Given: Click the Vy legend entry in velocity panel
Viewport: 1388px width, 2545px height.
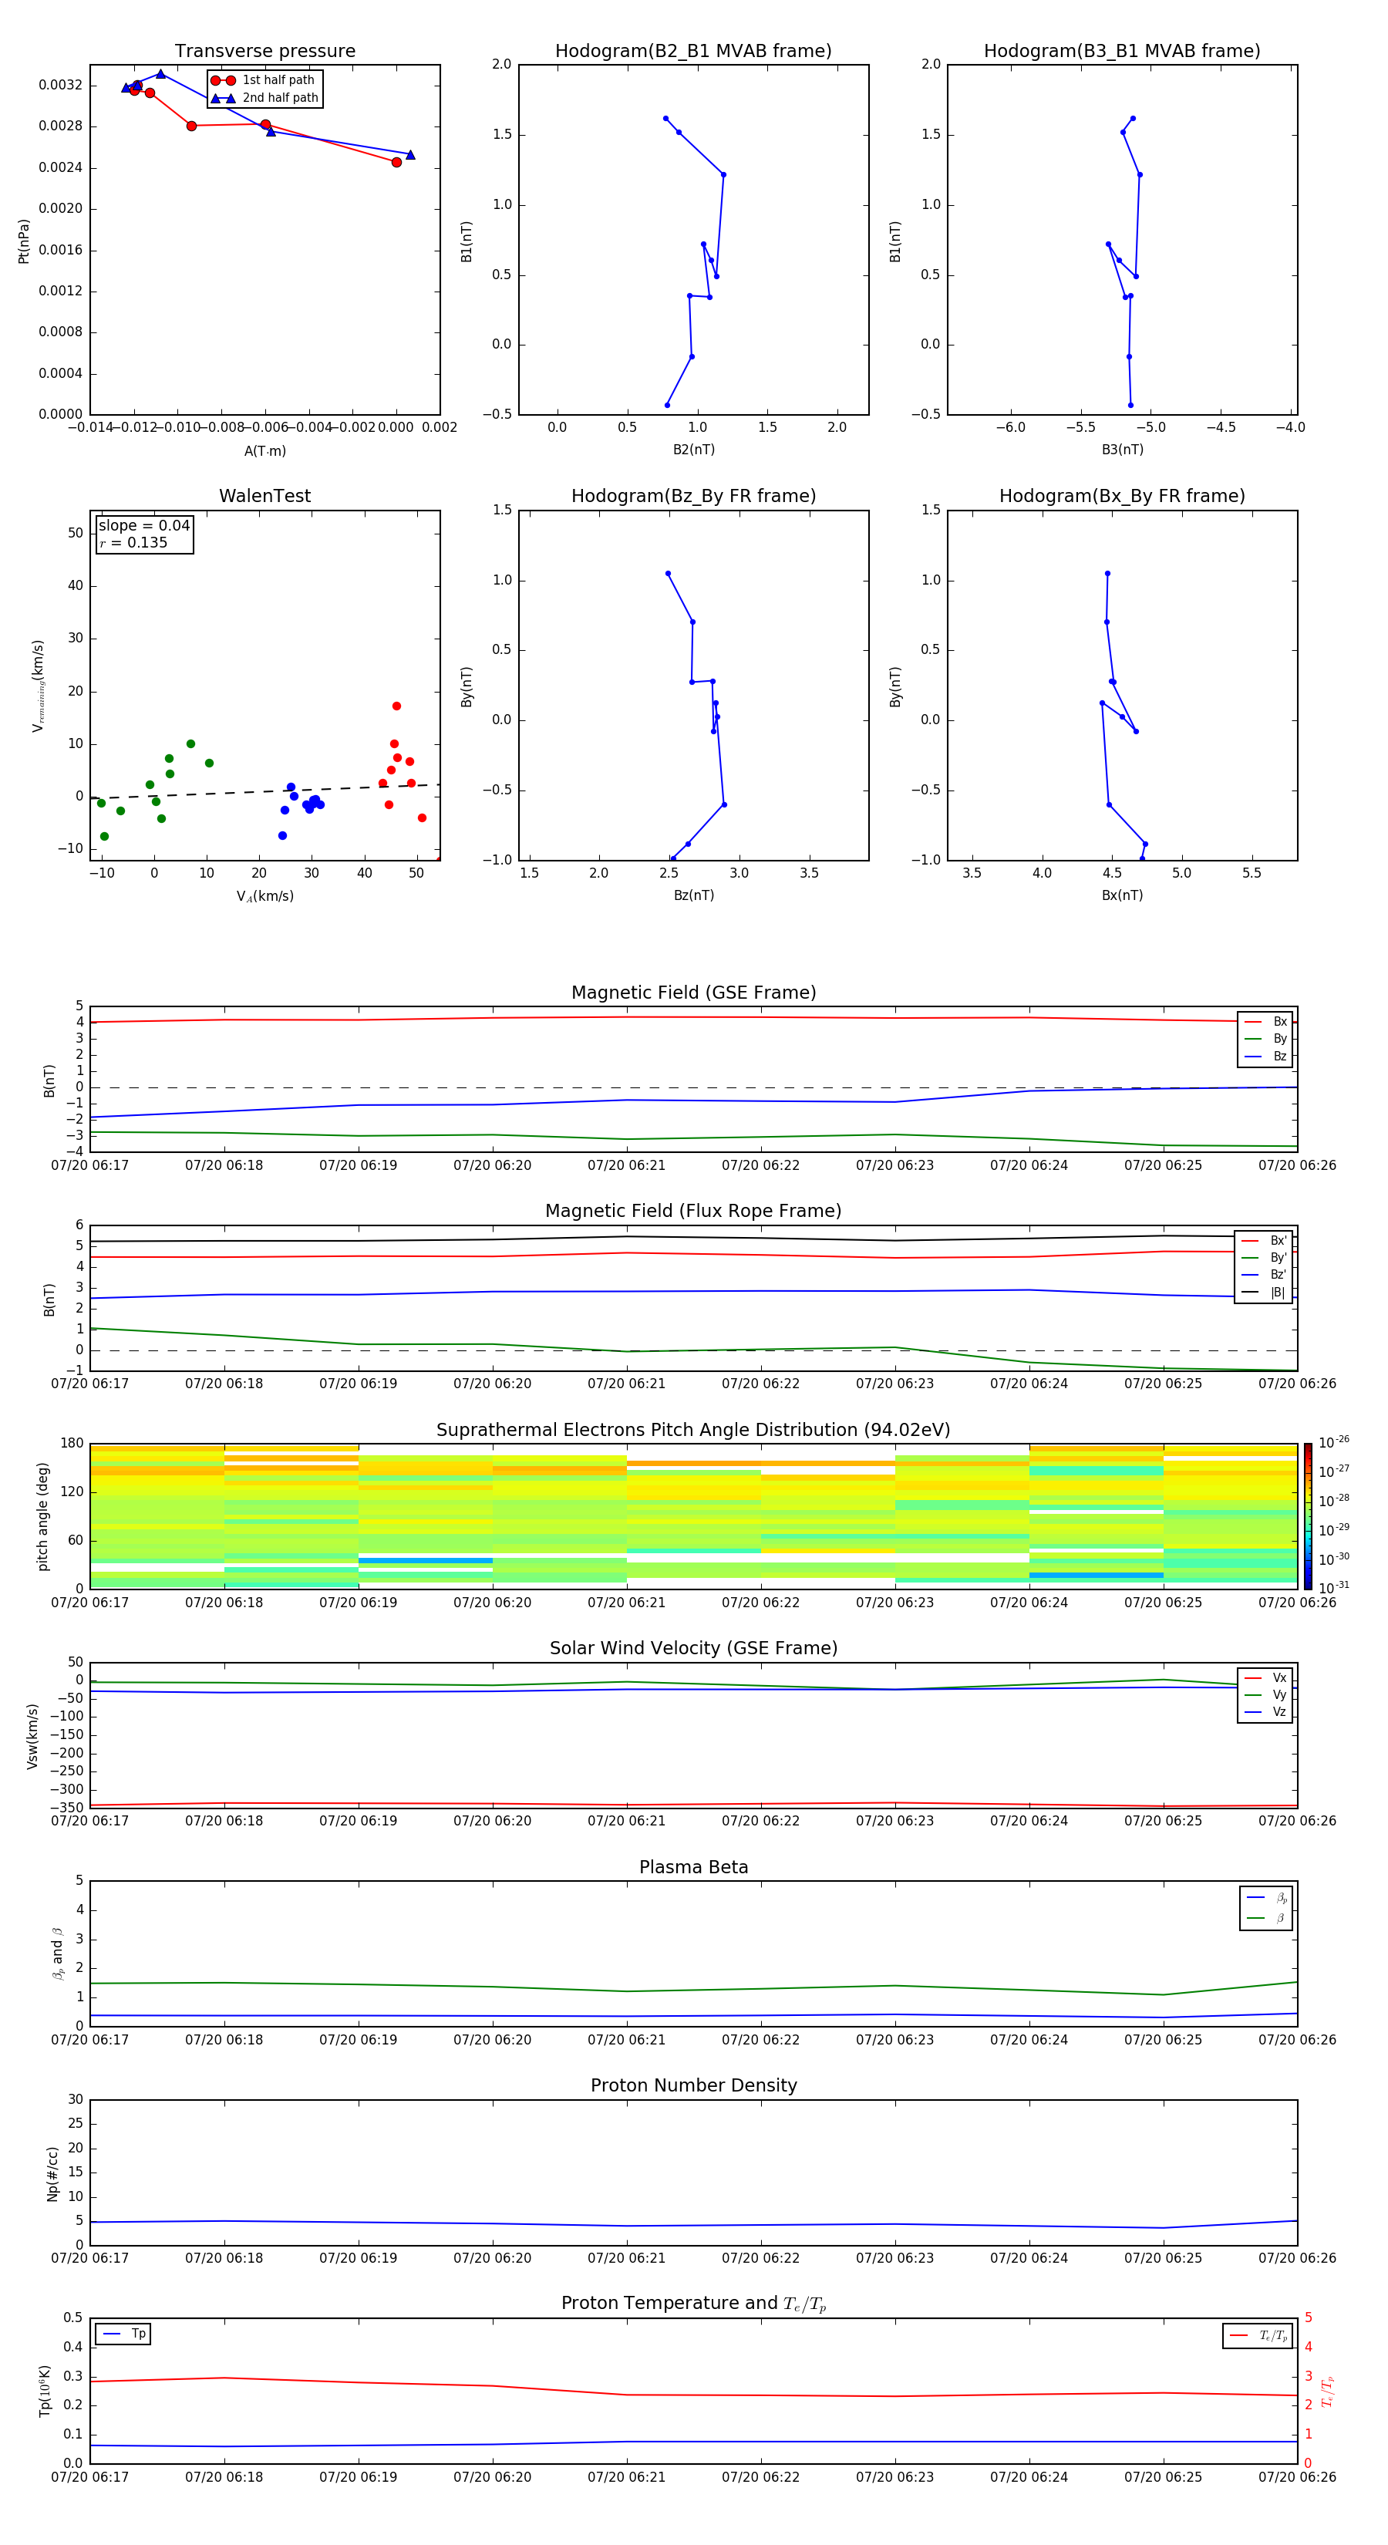Looking at the screenshot, I should coord(1265,1694).
